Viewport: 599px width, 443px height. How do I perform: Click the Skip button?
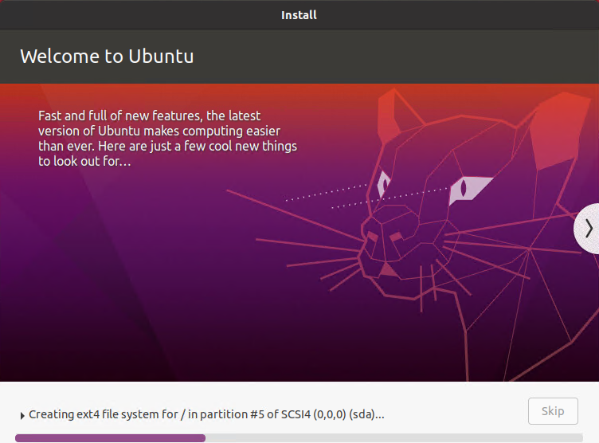tap(553, 411)
